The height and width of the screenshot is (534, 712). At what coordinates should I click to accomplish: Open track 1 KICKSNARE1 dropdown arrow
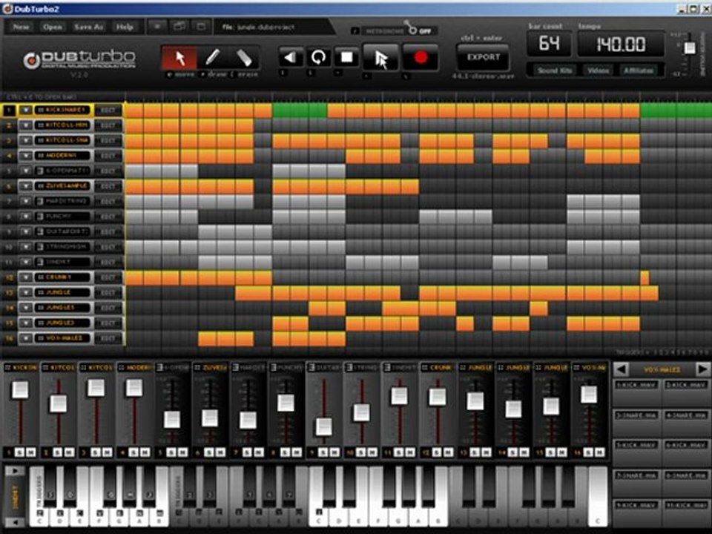(x=26, y=111)
